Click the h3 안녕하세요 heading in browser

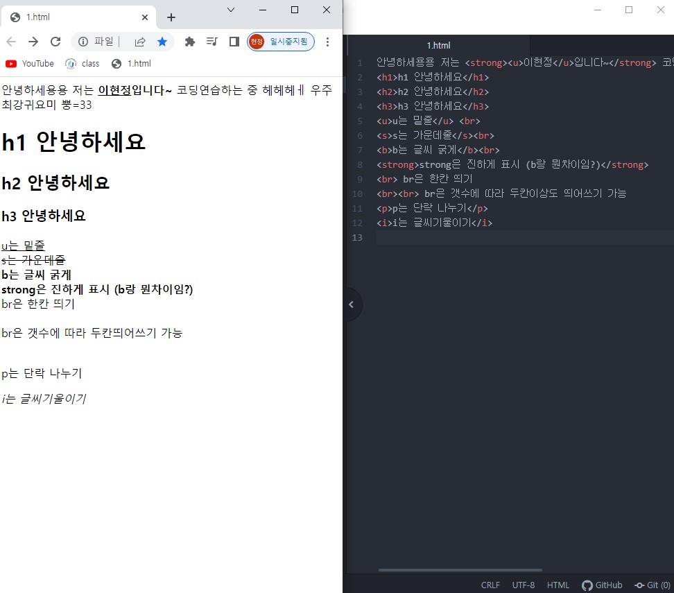44,216
